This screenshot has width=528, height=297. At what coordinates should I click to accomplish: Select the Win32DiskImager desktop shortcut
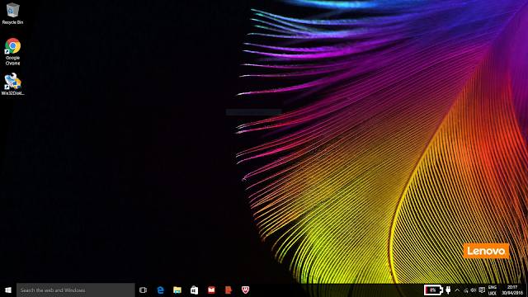point(12,84)
